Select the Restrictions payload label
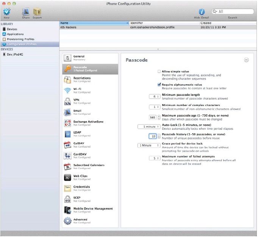 pyautogui.click(x=82, y=78)
